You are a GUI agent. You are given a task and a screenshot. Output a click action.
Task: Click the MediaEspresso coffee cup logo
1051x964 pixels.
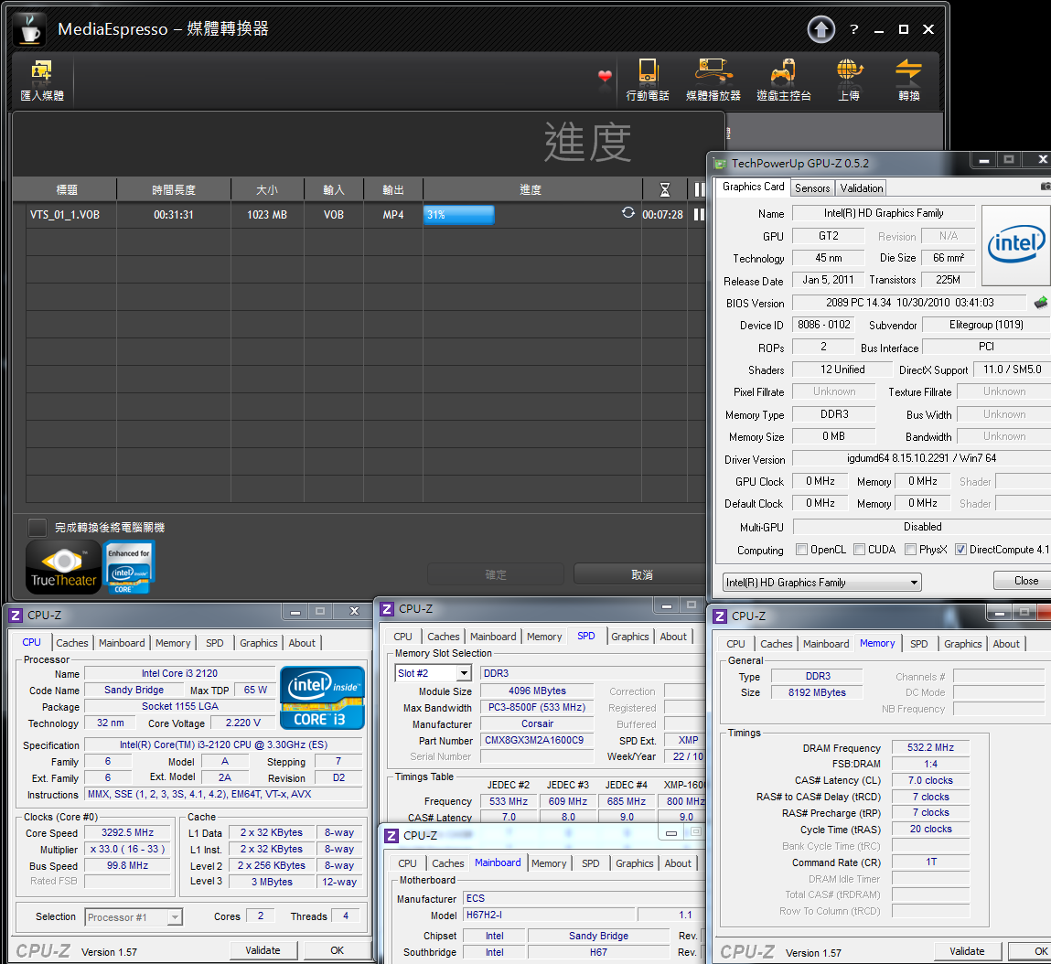[x=30, y=29]
